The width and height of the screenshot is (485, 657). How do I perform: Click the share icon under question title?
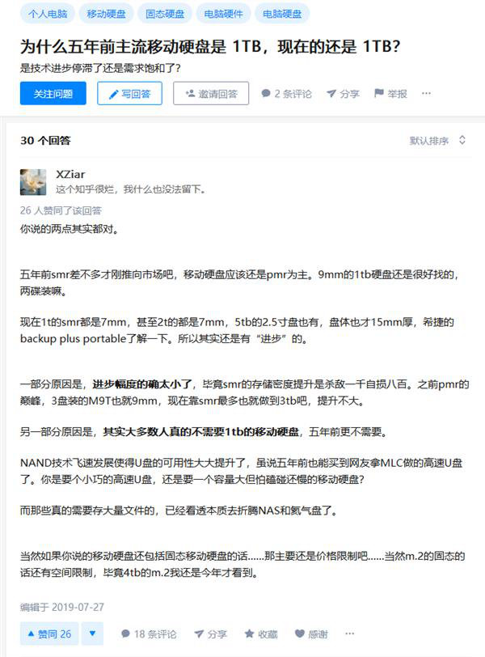tap(331, 93)
